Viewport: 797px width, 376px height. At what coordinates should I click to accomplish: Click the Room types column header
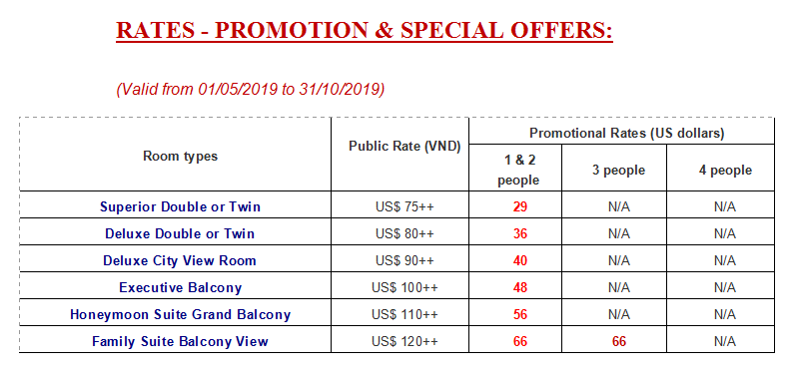pyautogui.click(x=180, y=156)
